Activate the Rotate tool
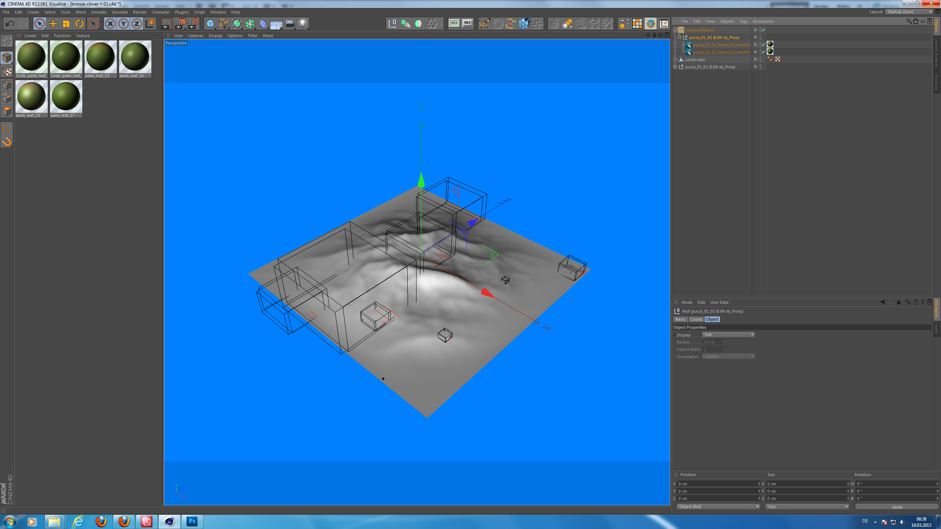Screen dimensions: 941x529 pyautogui.click(x=79, y=24)
